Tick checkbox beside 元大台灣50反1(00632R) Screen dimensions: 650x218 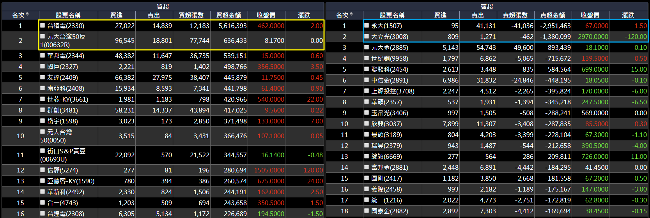click(43, 36)
